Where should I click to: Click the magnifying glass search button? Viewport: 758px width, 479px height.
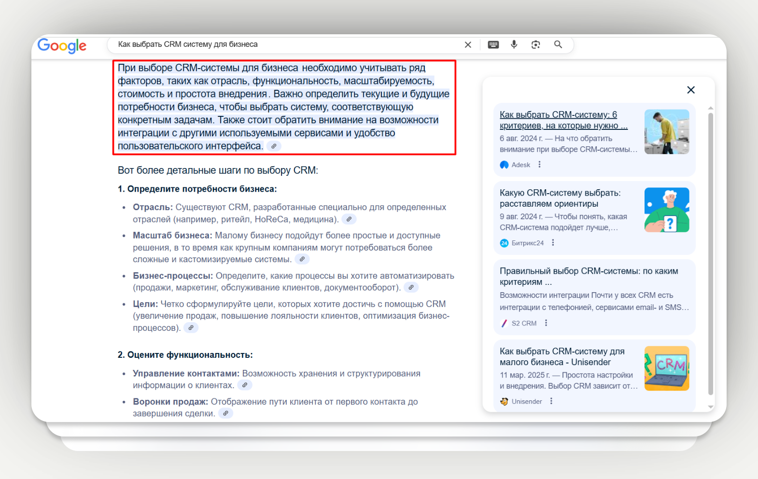pyautogui.click(x=558, y=44)
